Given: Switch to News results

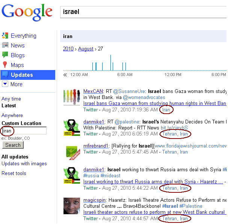Looking at the screenshot, I should [x=18, y=46].
